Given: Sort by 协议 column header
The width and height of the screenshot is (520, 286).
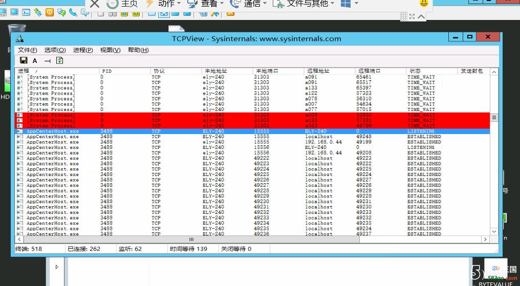Looking at the screenshot, I should tap(176, 71).
